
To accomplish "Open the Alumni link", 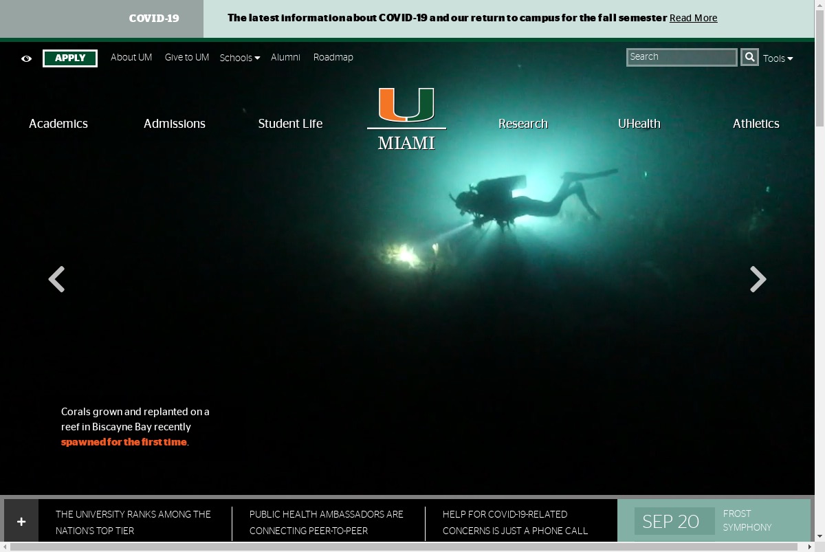I will click(x=285, y=58).
